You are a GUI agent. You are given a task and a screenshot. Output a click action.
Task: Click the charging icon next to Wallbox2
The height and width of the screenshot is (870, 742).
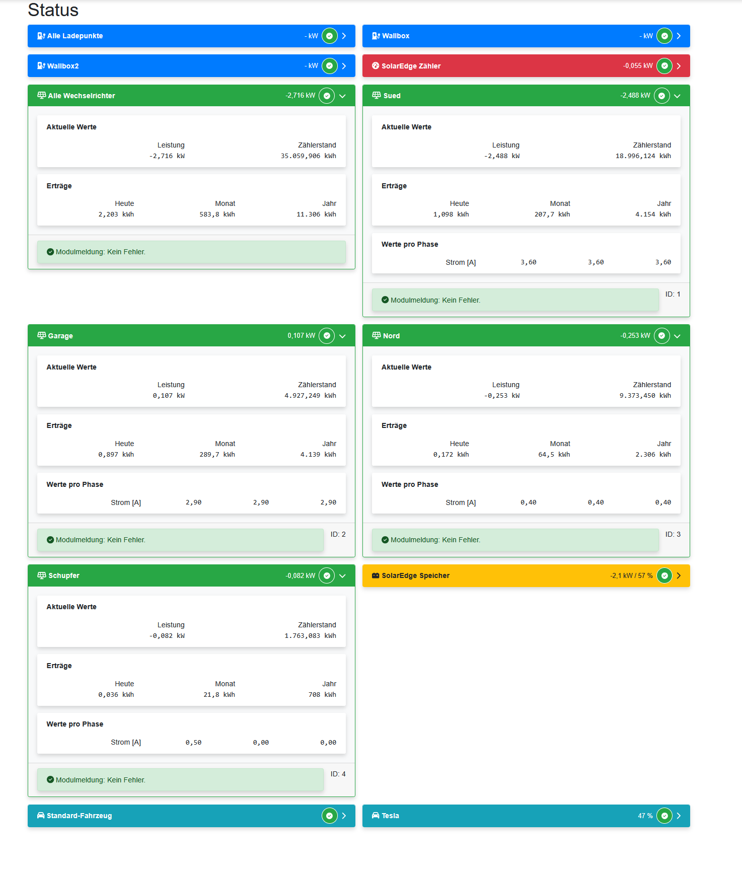[41, 66]
